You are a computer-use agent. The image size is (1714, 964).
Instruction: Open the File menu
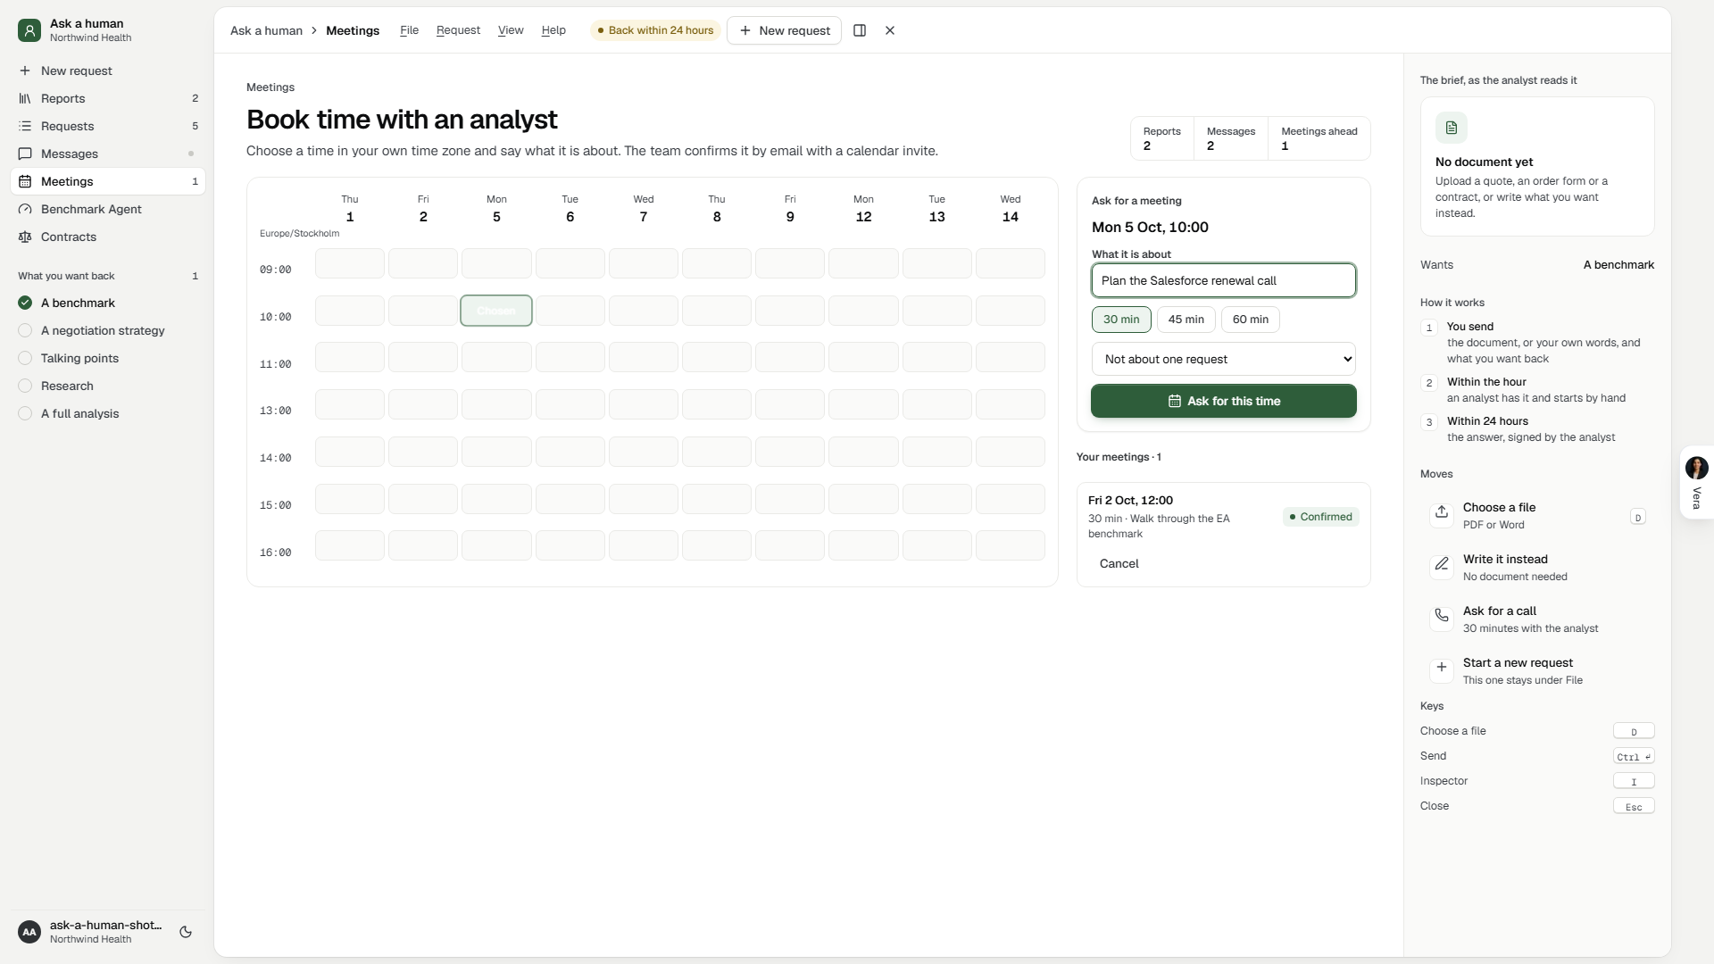pos(409,30)
